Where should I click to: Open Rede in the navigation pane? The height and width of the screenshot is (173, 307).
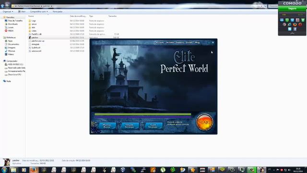click(9, 81)
